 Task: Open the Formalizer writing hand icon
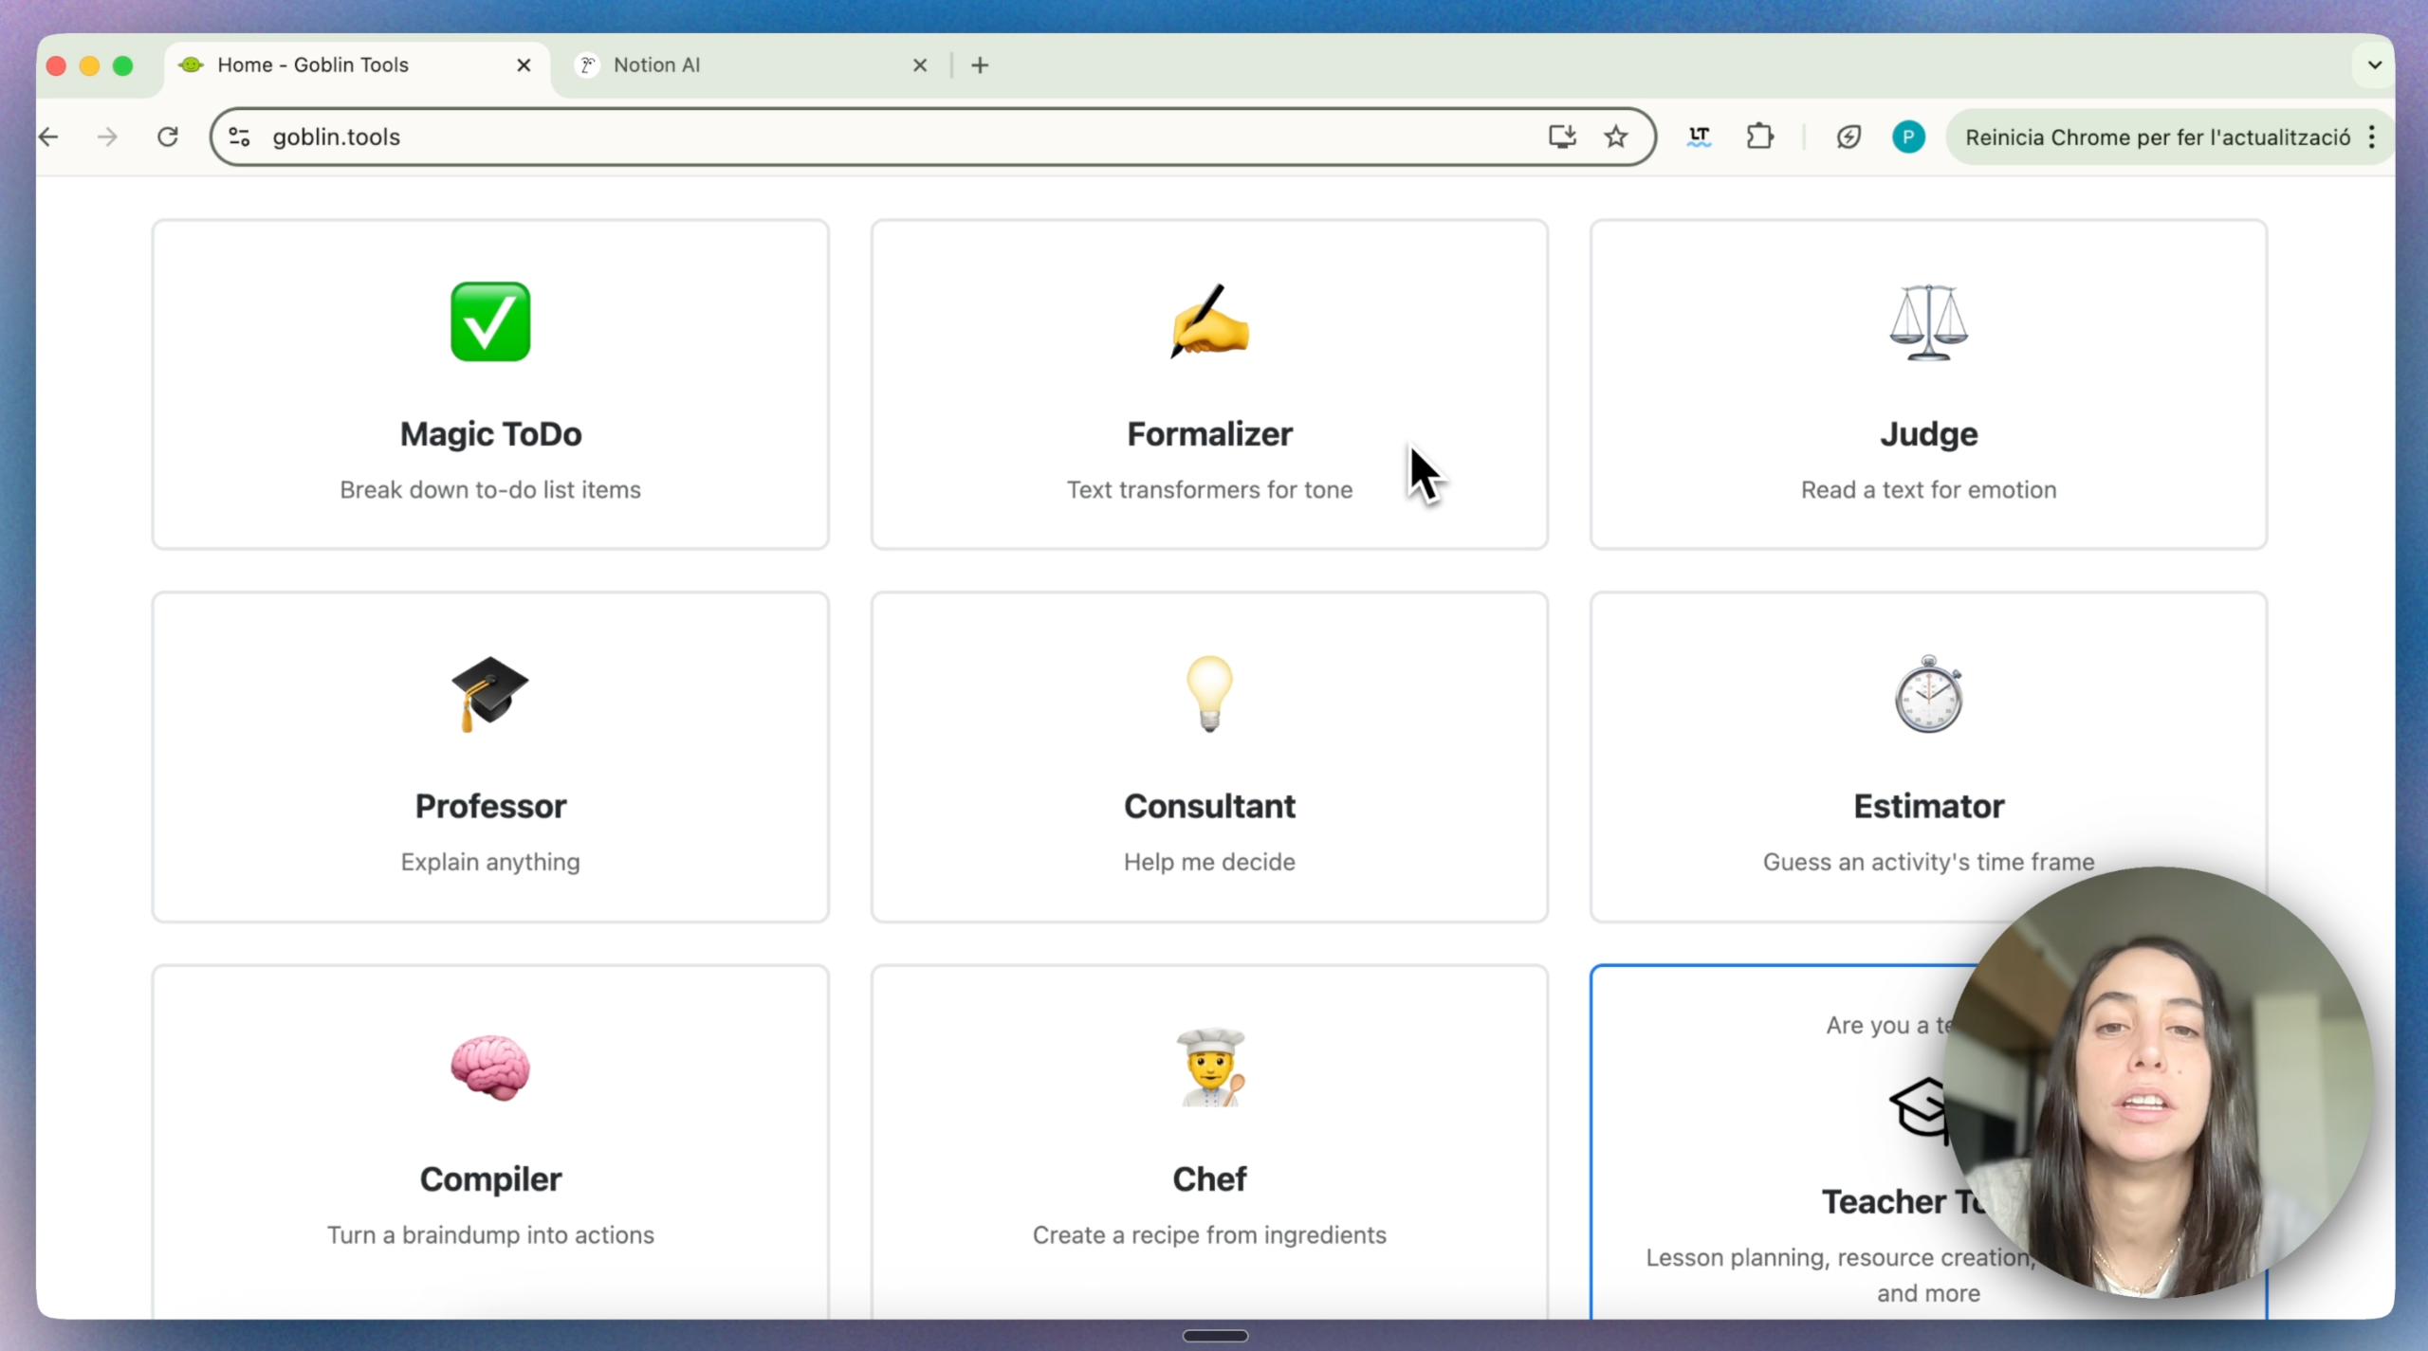pos(1209,321)
